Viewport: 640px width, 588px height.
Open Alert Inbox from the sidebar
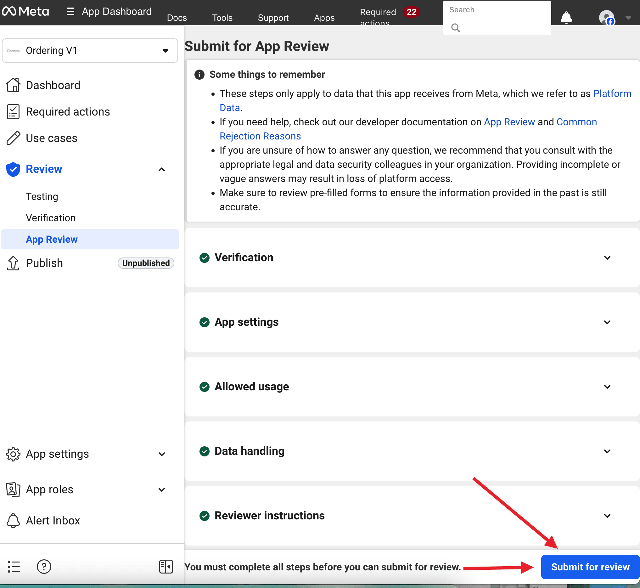pyautogui.click(x=53, y=521)
